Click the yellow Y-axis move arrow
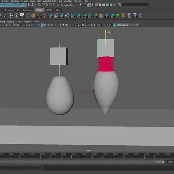This screenshot has height=174, width=174. pos(105,32)
